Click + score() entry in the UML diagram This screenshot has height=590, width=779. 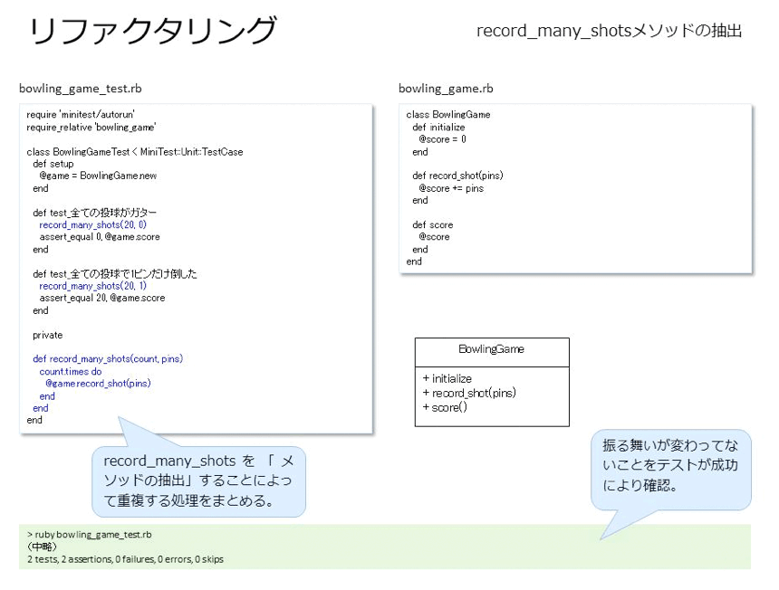445,407
